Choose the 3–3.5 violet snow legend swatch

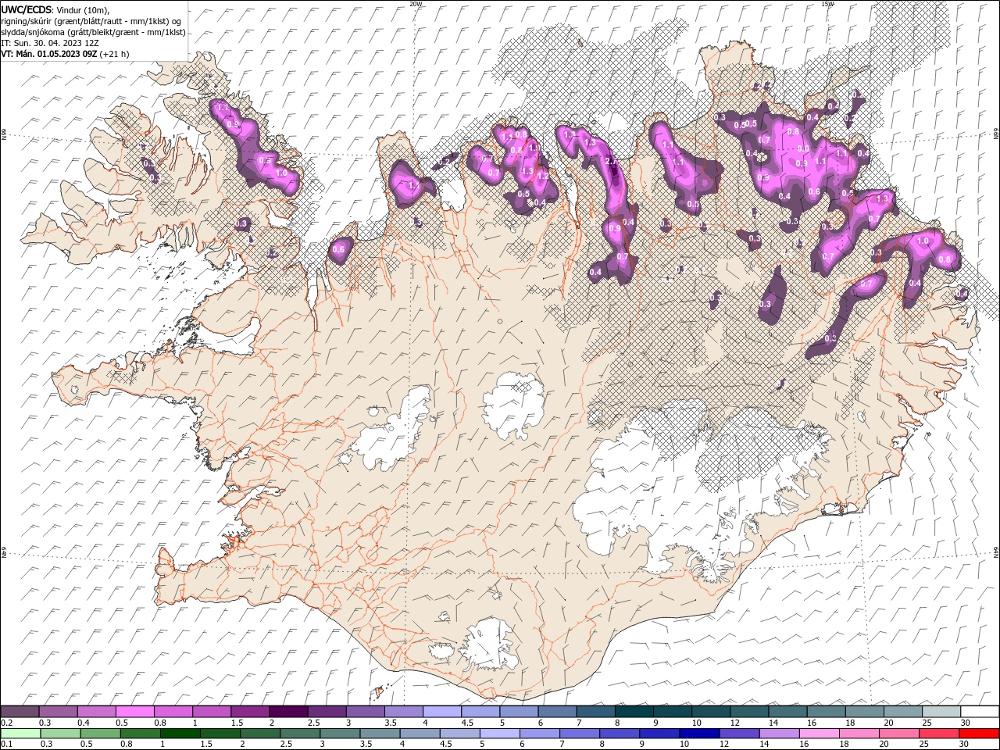click(365, 712)
